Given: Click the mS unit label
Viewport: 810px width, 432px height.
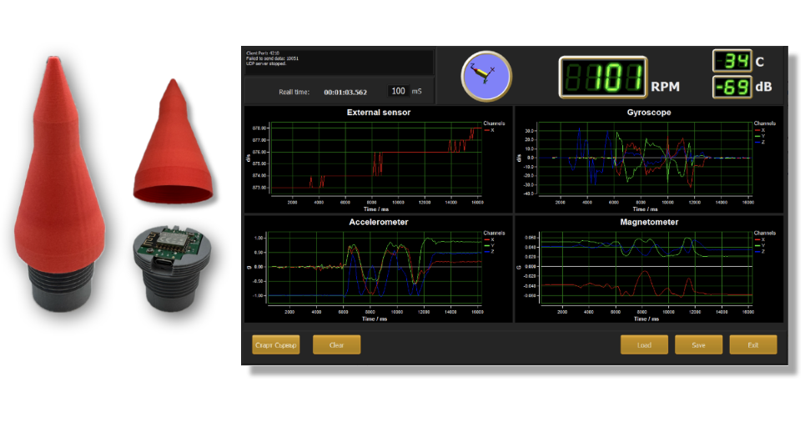Looking at the screenshot, I should click(x=416, y=91).
